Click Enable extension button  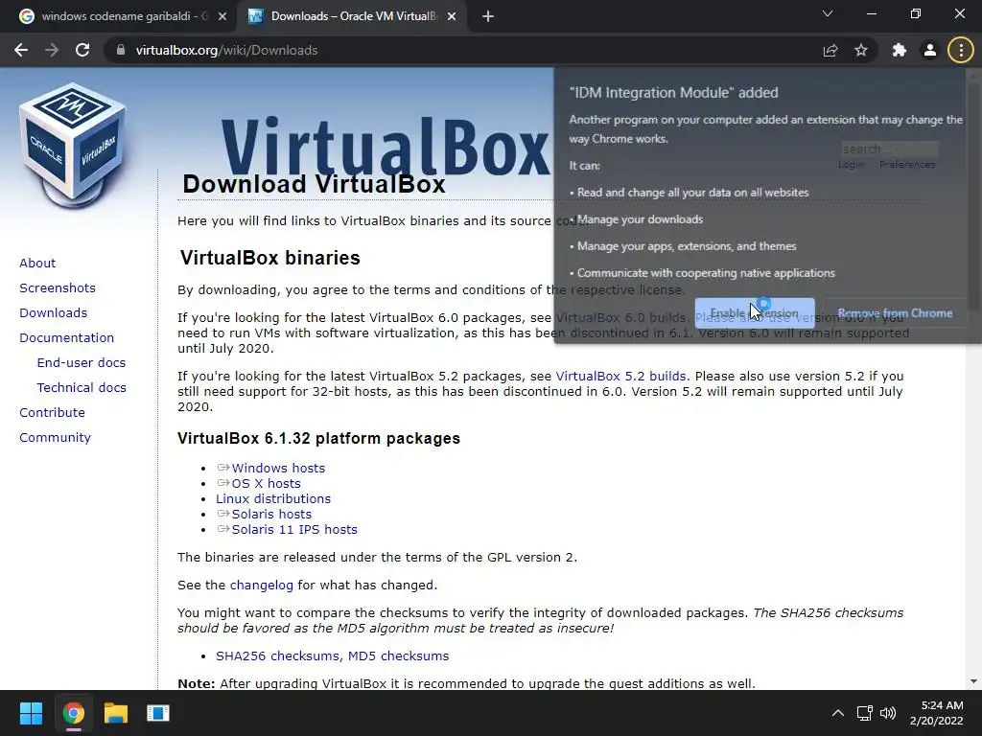(x=755, y=313)
